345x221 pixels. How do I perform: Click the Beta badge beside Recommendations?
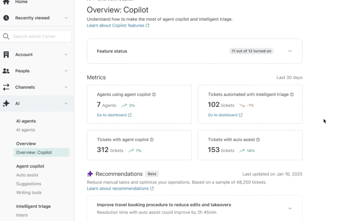pyautogui.click(x=152, y=174)
